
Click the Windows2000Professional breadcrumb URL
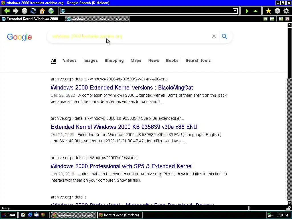(113, 158)
